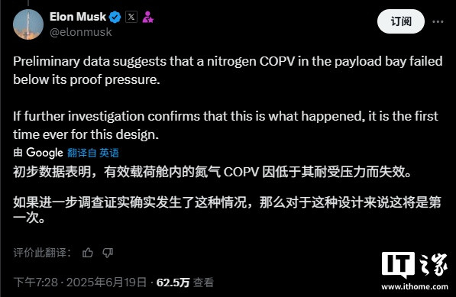Open Elon Musk's rocket profile avatar
Screen dimensions: 456x297
pyautogui.click(x=28, y=24)
